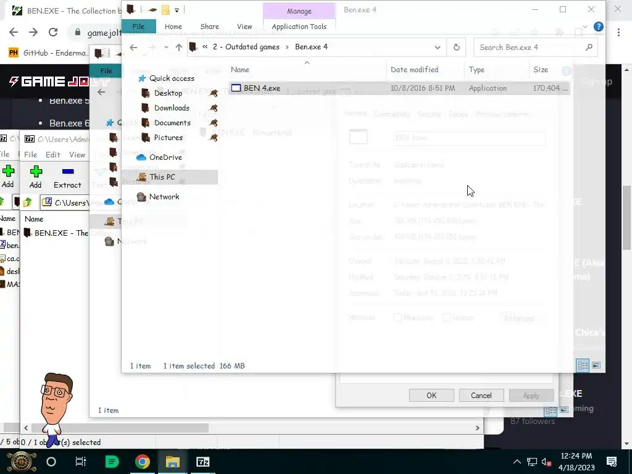Open the Share ribbon tab
The width and height of the screenshot is (632, 474).
pos(210,26)
